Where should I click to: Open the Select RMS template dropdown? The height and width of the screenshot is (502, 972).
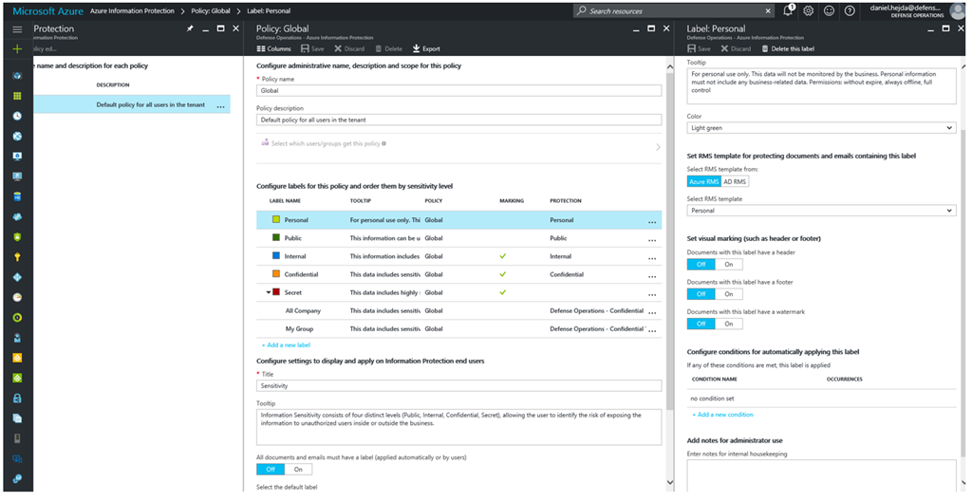pyautogui.click(x=821, y=211)
